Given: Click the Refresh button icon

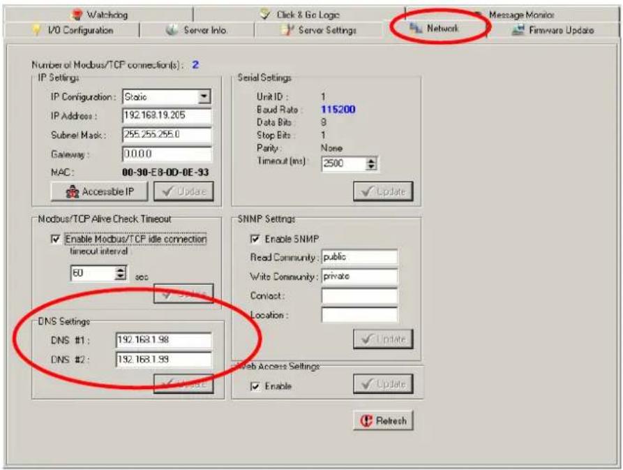Looking at the screenshot, I should tap(366, 420).
